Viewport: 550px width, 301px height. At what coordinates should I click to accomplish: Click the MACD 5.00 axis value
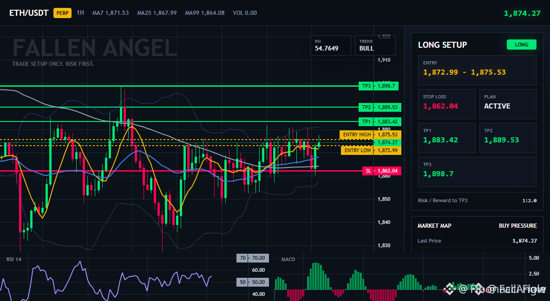534,258
